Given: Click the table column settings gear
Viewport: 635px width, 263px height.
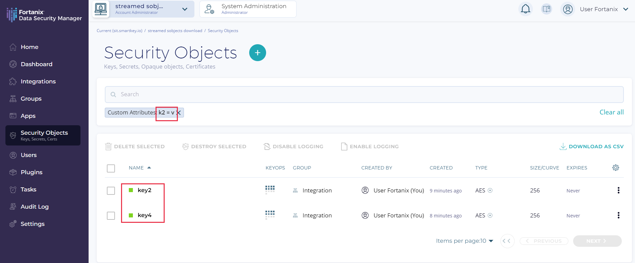Looking at the screenshot, I should pyautogui.click(x=615, y=168).
